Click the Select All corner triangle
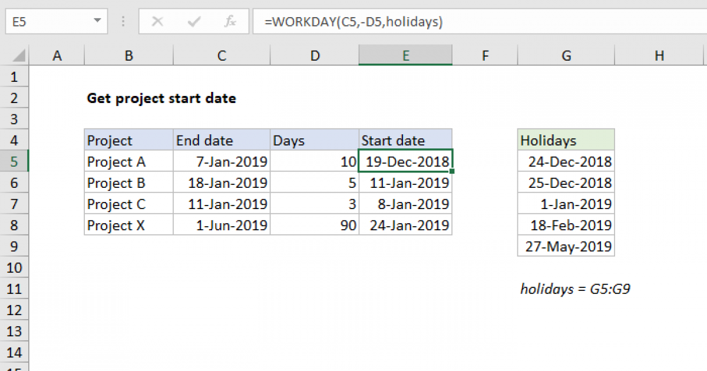Screen dimensions: 707x371 [x=19, y=56]
